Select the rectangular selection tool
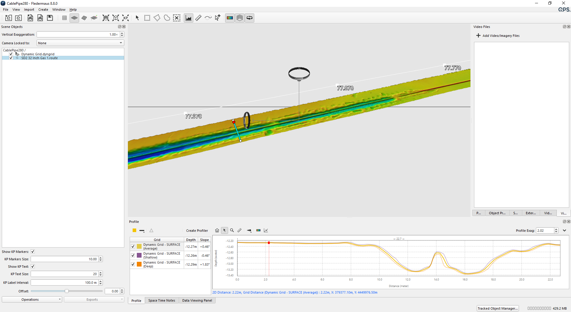The image size is (571, 312). click(x=147, y=18)
